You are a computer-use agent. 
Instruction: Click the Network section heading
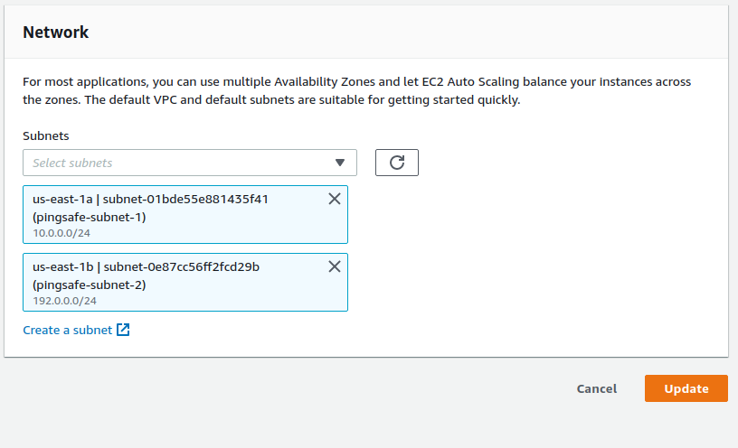pyautogui.click(x=56, y=33)
